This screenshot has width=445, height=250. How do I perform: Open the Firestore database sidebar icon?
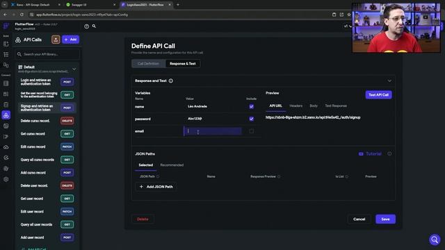pyautogui.click(x=6, y=83)
